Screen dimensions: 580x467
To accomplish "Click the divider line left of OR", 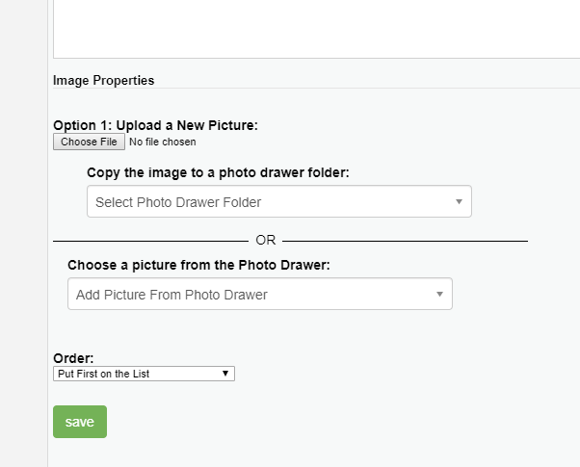I will tap(149, 241).
